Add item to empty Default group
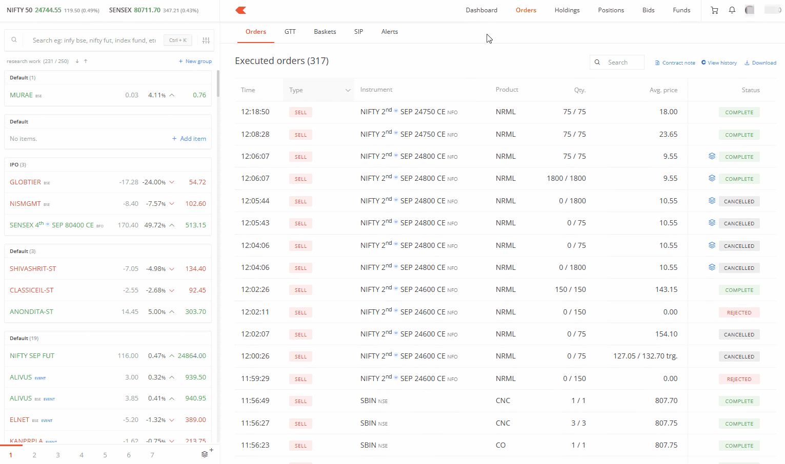This screenshot has height=464, width=785. pyautogui.click(x=189, y=139)
